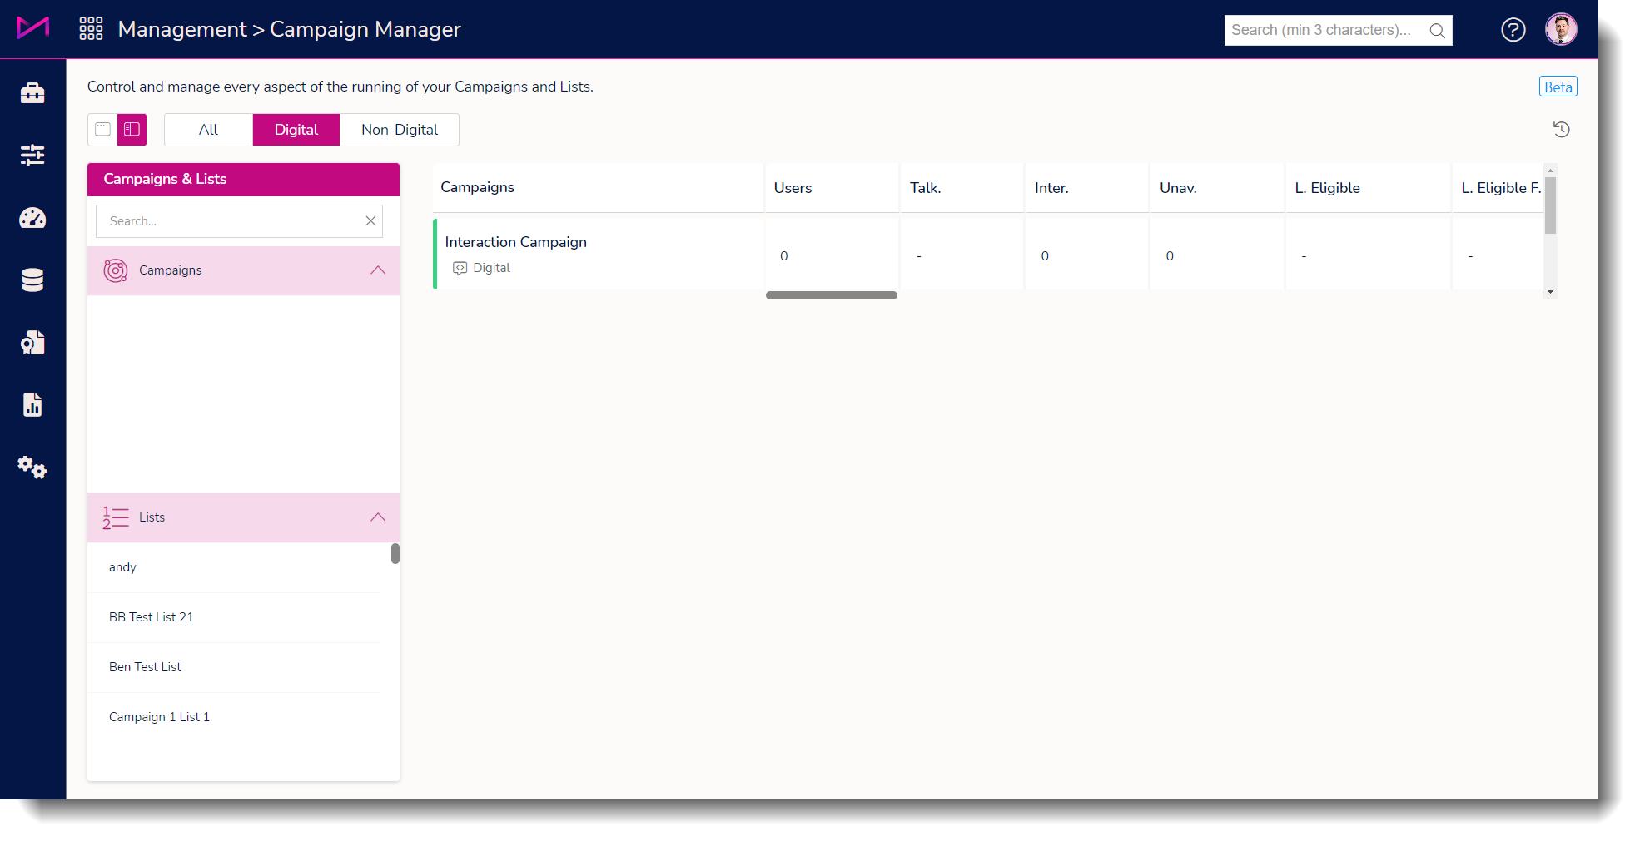
Task: Click the Campaigns & Lists panel header
Action: click(x=243, y=180)
